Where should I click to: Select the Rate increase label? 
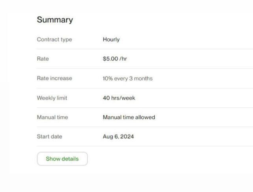[x=54, y=78]
